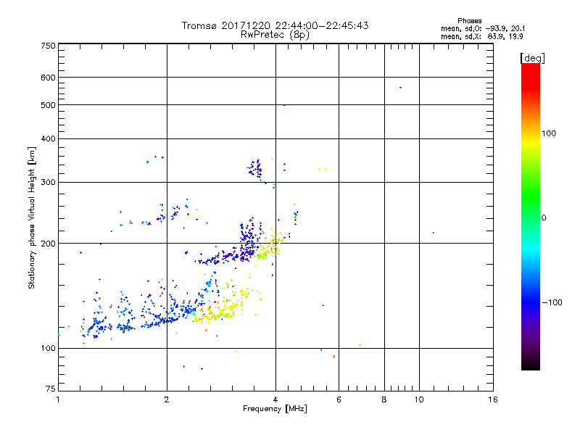The width and height of the screenshot is (580, 435).
Task: Click the plot title 'Tromsø 20171220 22:44:00-22:45:43'
Action: point(275,25)
